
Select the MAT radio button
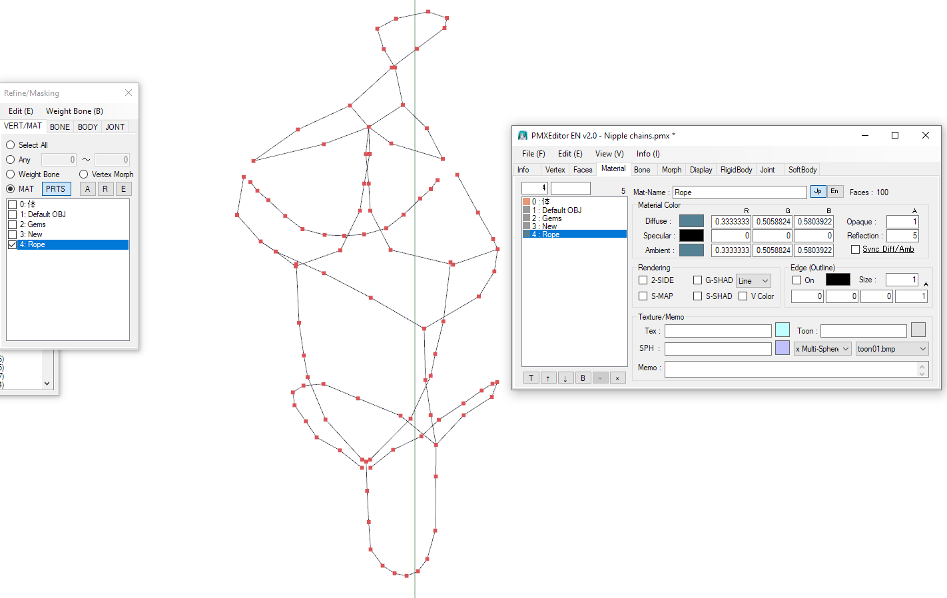click(x=11, y=189)
